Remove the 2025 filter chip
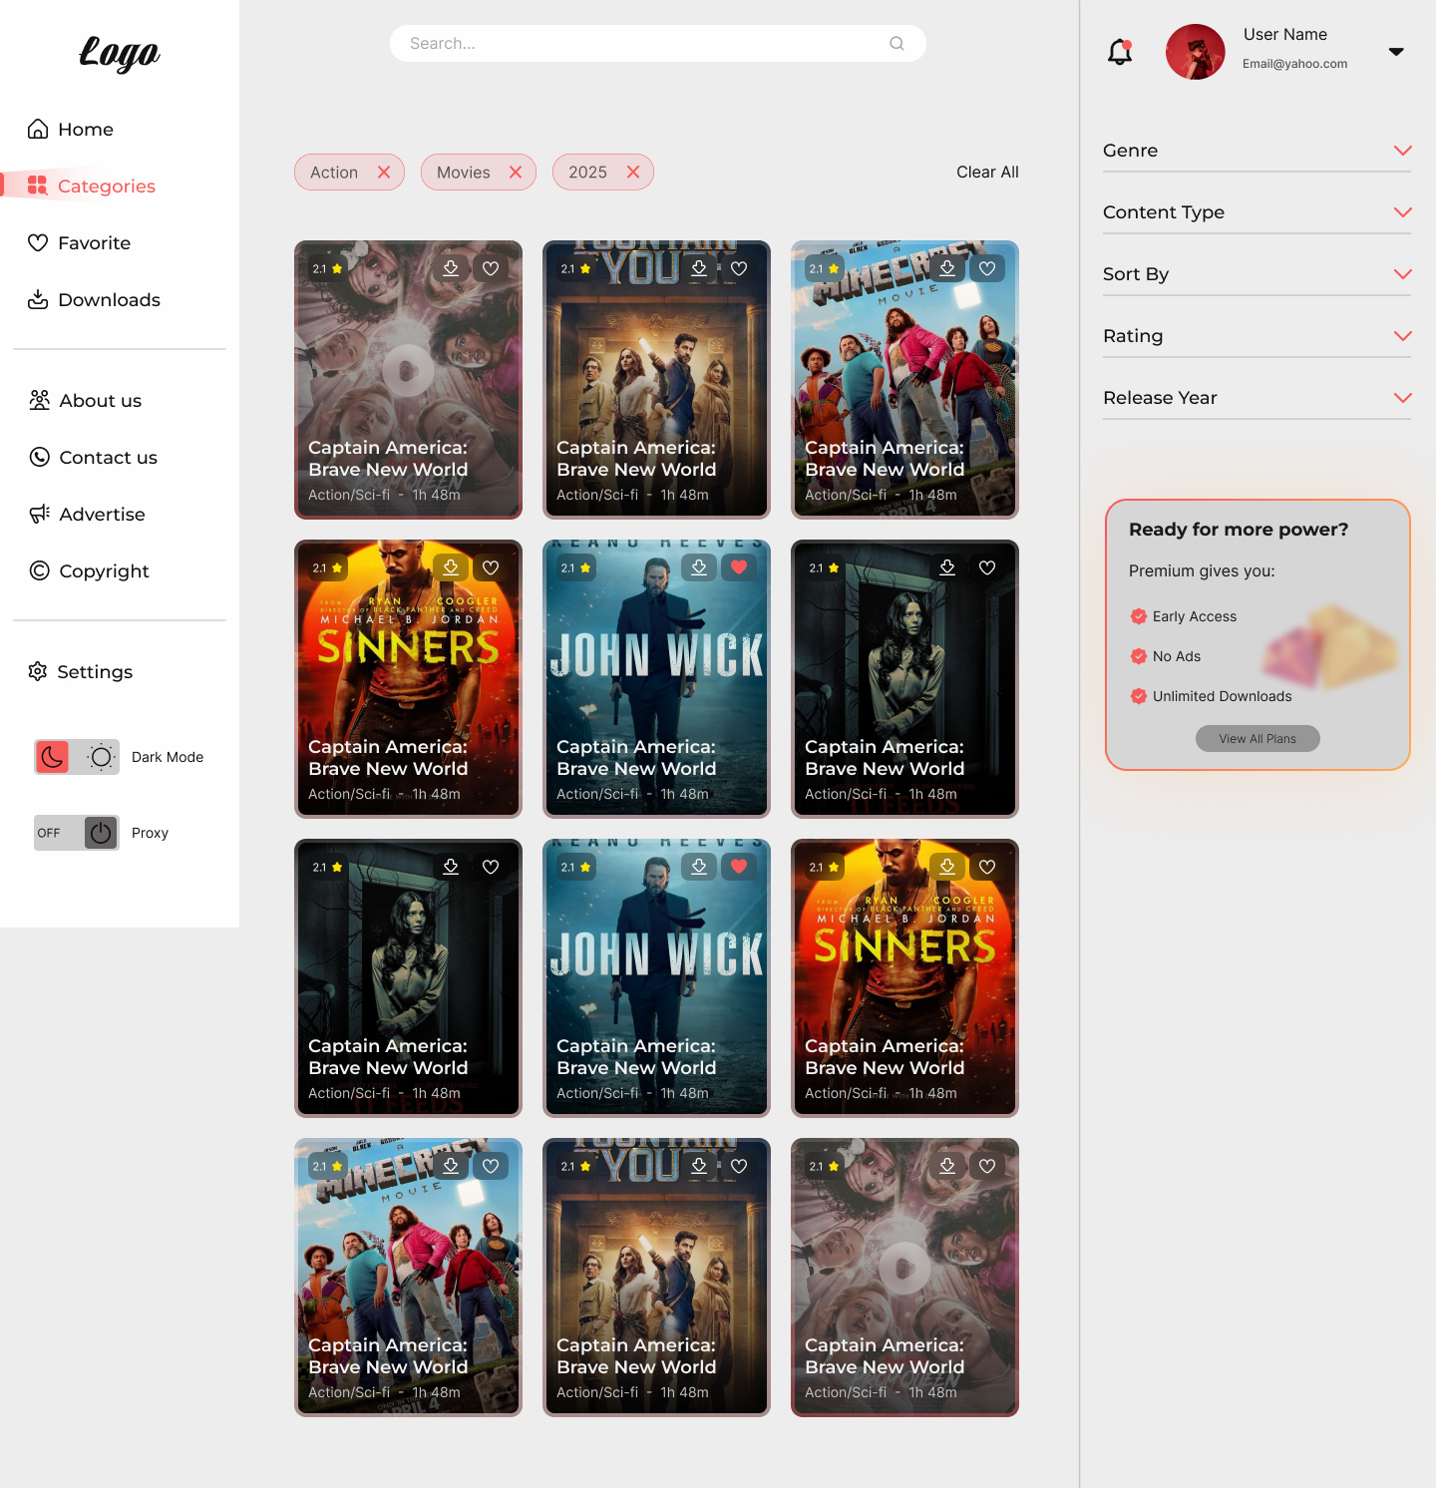The image size is (1436, 1488). tap(633, 173)
